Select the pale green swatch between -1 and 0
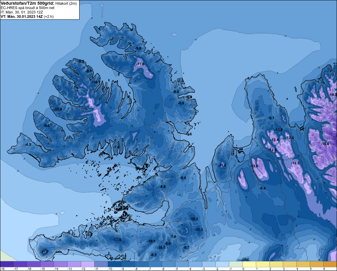 click(236, 264)
